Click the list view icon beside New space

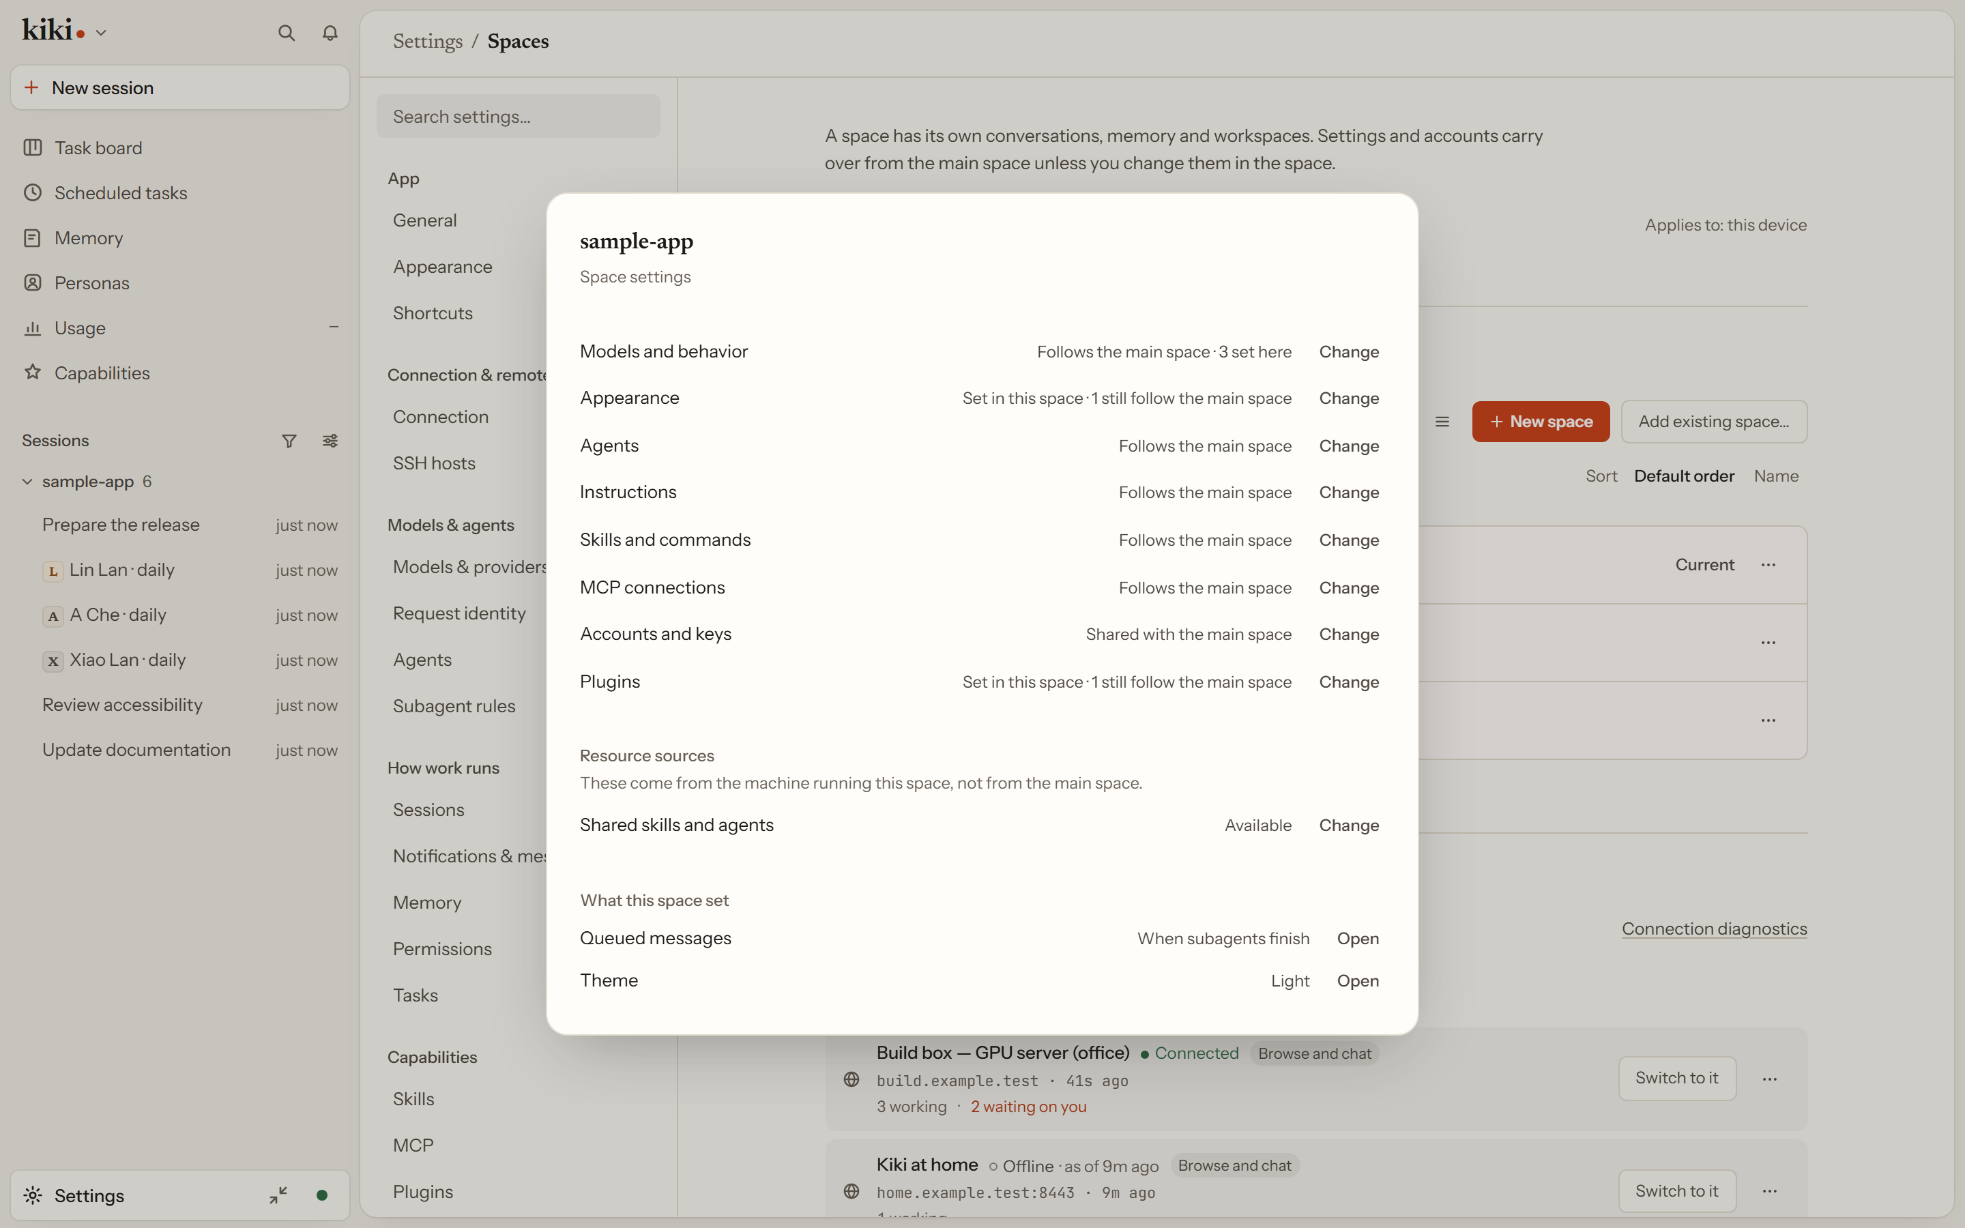[x=1442, y=422]
